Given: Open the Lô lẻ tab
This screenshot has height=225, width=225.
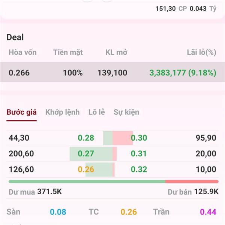Looking at the screenshot, I should coord(97,112).
